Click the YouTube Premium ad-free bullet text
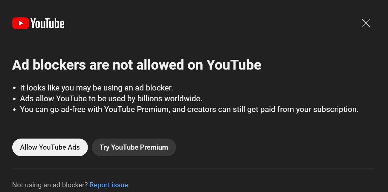Screen dimensions: 388x192 [x=189, y=109]
